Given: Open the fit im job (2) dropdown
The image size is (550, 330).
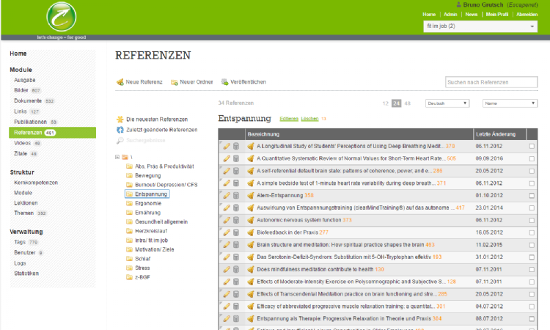Looking at the screenshot, I should coord(480,26).
